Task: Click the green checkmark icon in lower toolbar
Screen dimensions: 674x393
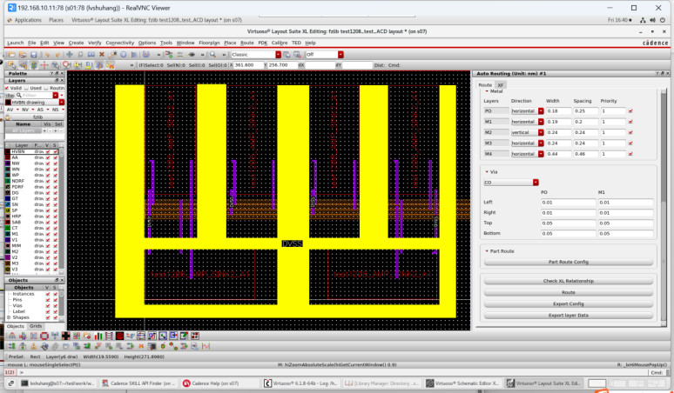Action: [87, 346]
